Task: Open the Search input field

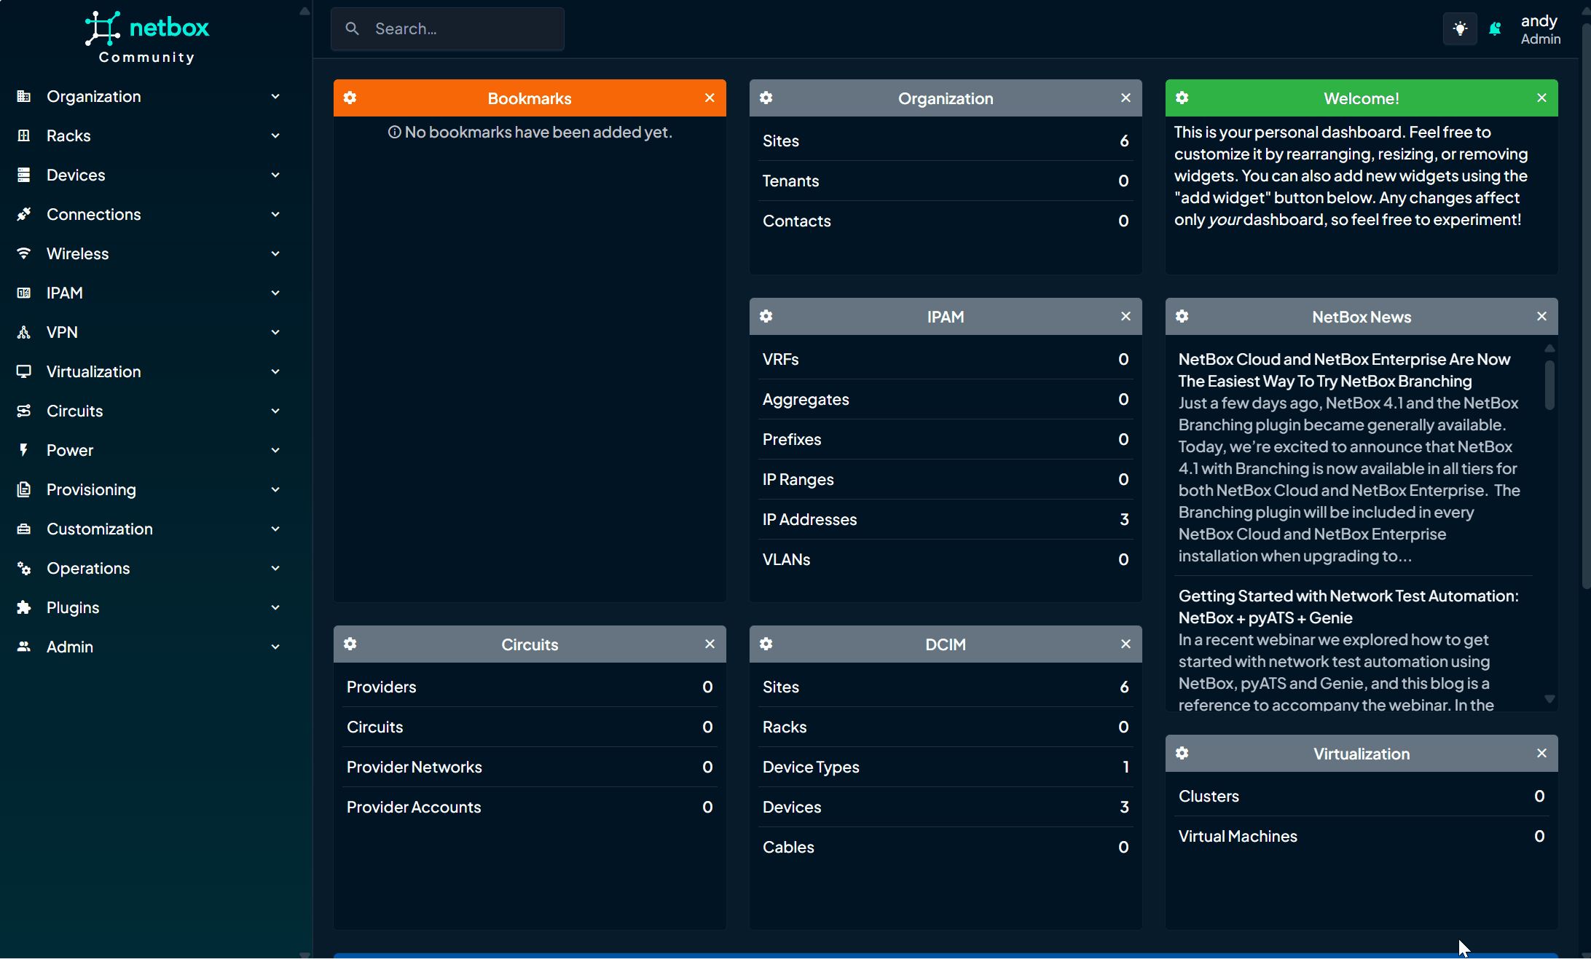Action: click(448, 28)
